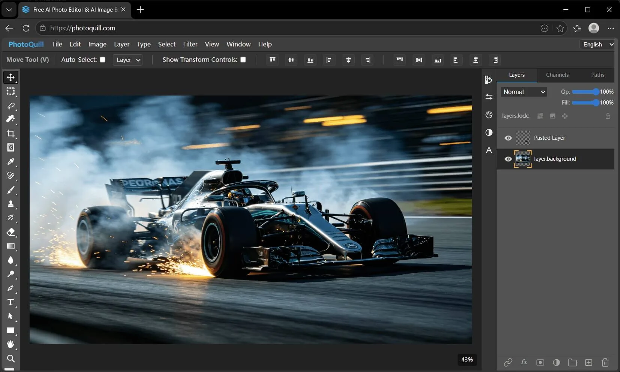Image resolution: width=620 pixels, height=372 pixels.
Task: Add a raster mask to layer
Action: [540, 362]
